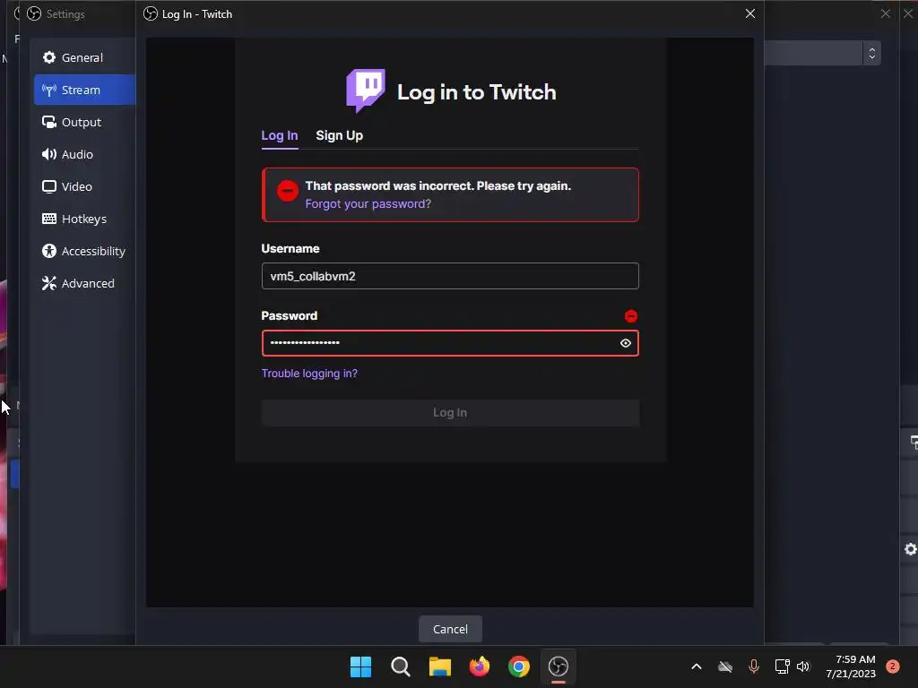Click the red password error indicator icon
This screenshot has height=688, width=918.
[x=630, y=316]
